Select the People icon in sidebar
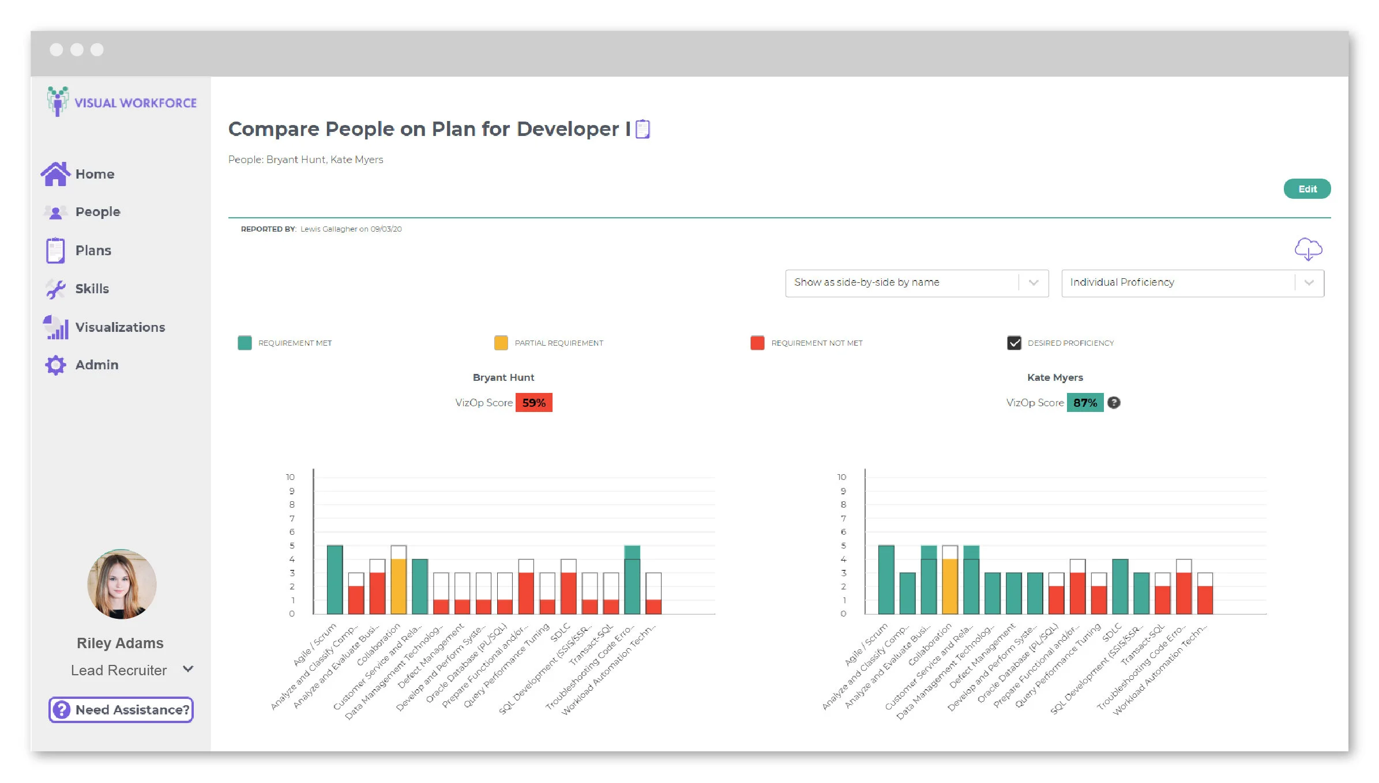Screen dimensions: 1379x783 tap(55, 211)
